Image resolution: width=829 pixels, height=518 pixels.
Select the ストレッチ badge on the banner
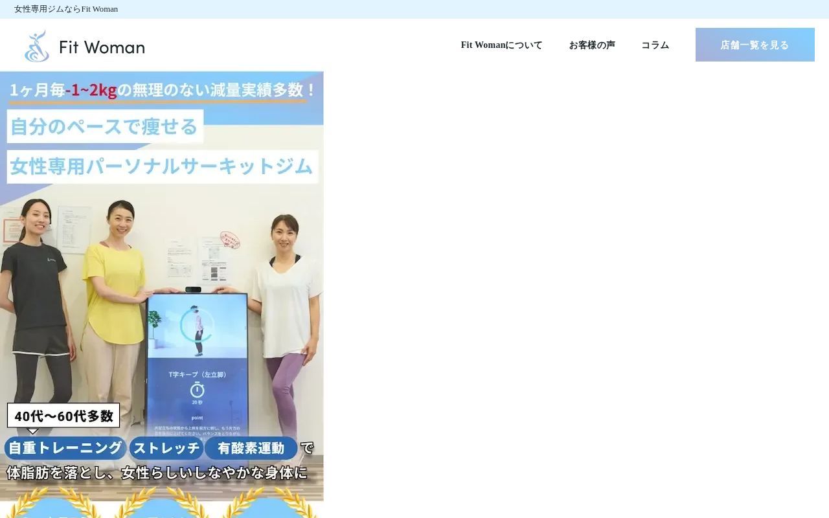click(166, 448)
